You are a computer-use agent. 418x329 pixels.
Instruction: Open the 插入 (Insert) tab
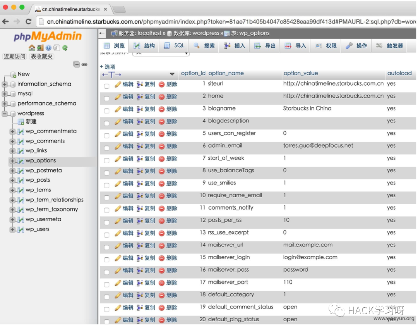tap(235, 46)
